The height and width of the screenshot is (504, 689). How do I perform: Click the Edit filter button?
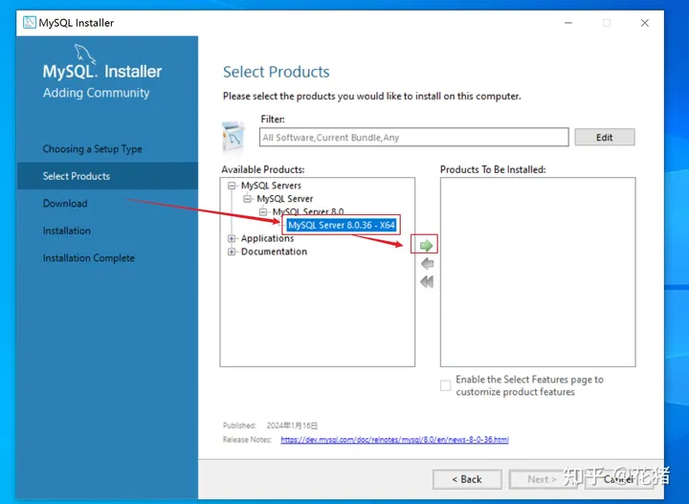tap(605, 138)
